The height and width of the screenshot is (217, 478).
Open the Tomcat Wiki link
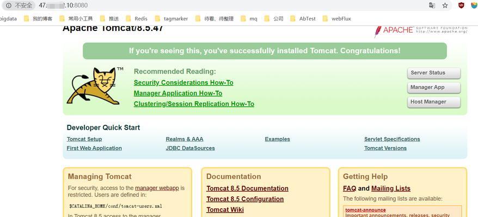tap(225, 210)
